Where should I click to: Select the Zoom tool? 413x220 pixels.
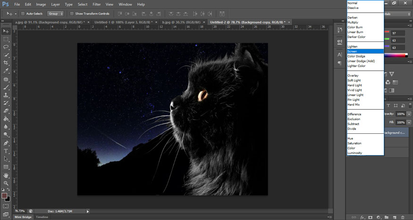(x=6, y=183)
